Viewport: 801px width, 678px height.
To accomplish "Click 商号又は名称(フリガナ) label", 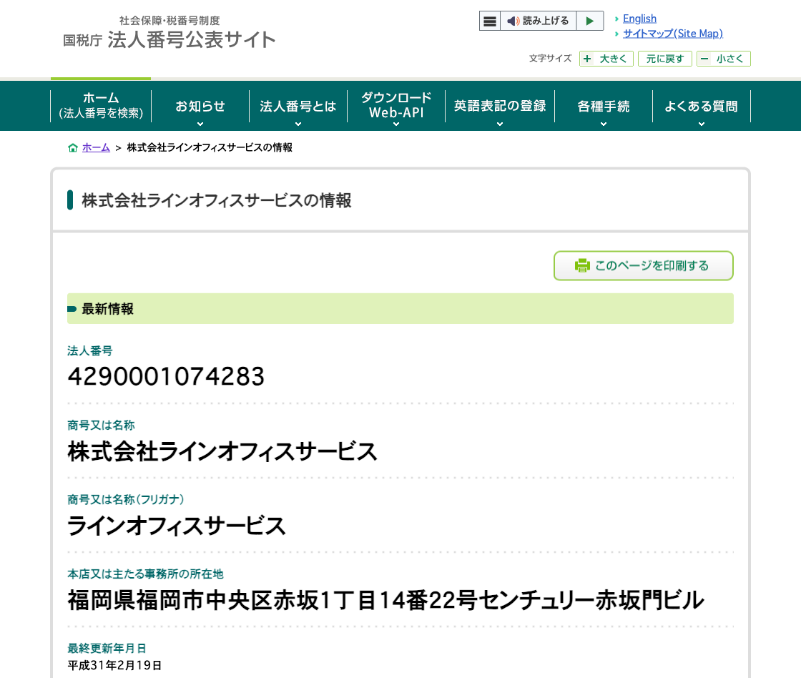I will pyautogui.click(x=126, y=500).
